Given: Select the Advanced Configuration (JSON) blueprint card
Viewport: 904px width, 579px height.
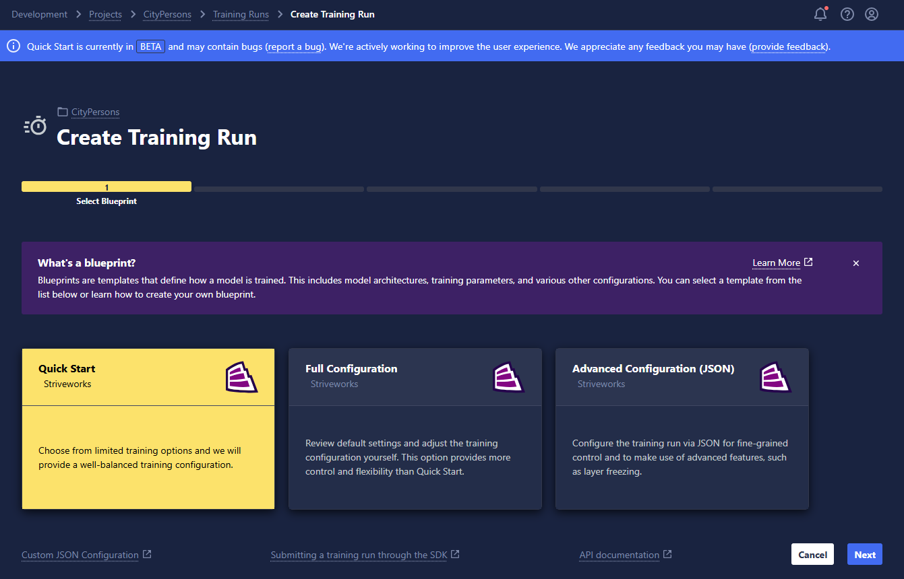Looking at the screenshot, I should tap(682, 428).
